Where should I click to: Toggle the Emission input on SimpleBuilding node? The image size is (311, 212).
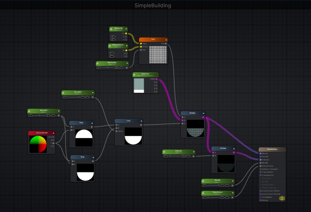tap(261, 160)
